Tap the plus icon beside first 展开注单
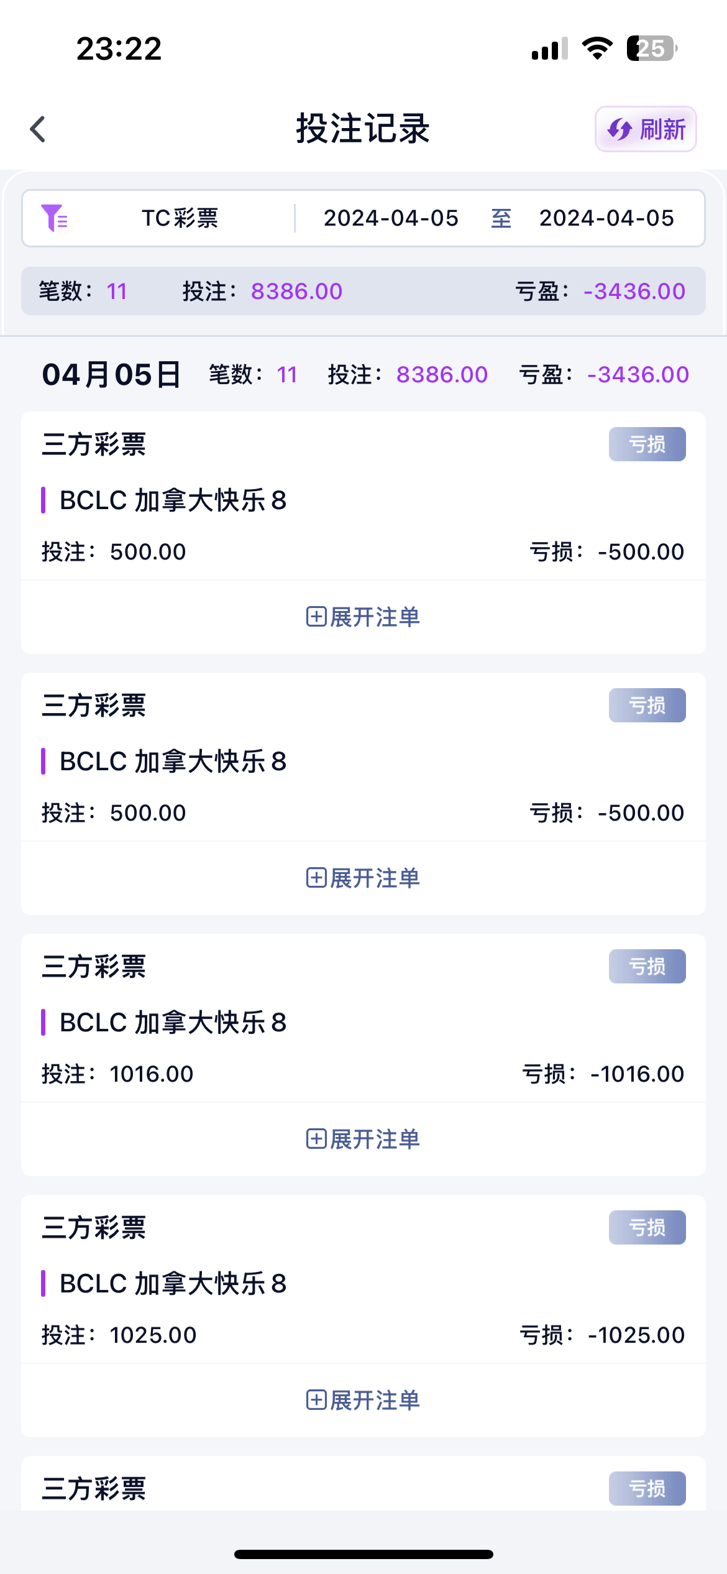727x1574 pixels. click(316, 617)
